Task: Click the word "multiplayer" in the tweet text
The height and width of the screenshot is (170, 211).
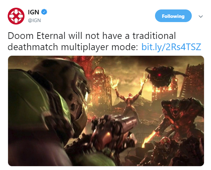Action: tap(85, 47)
